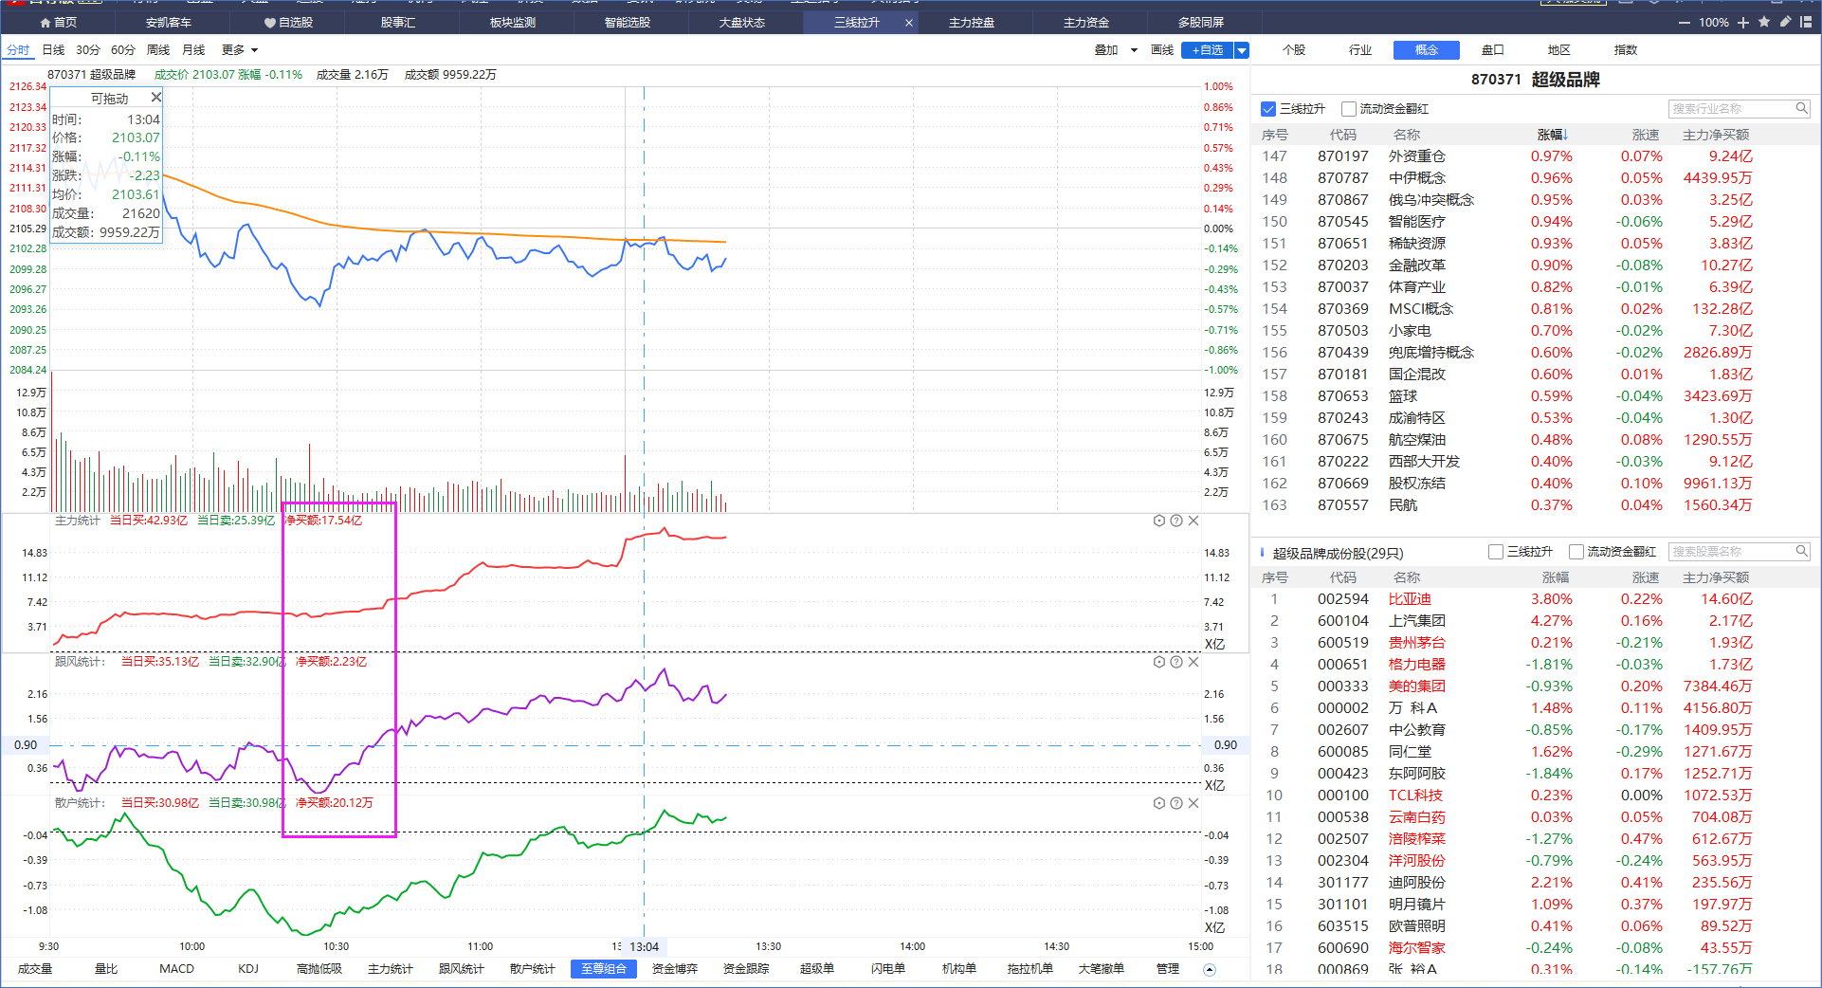Click the zoom in plus icon
The image size is (1822, 988).
[x=1742, y=23]
